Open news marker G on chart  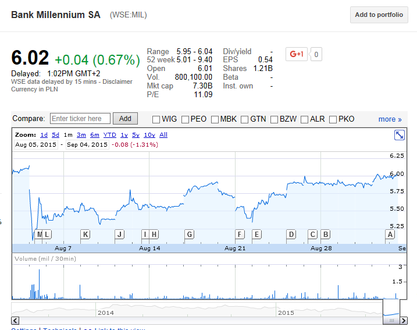pyautogui.click(x=190, y=235)
